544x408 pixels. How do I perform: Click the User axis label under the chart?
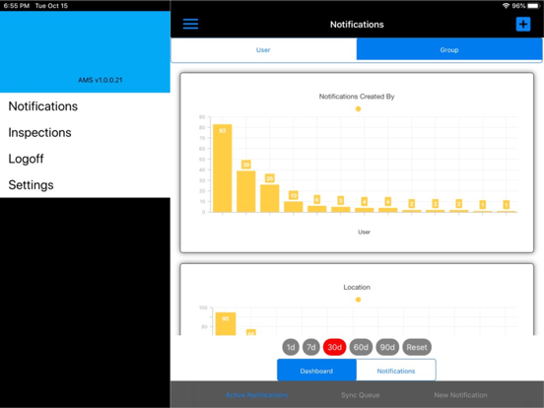(x=364, y=232)
